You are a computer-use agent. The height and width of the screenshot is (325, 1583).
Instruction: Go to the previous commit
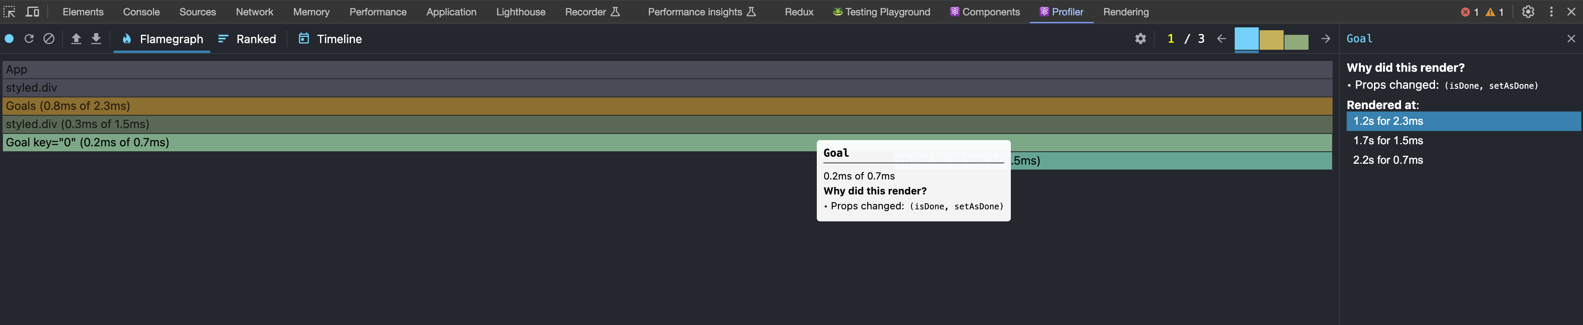pyautogui.click(x=1221, y=38)
